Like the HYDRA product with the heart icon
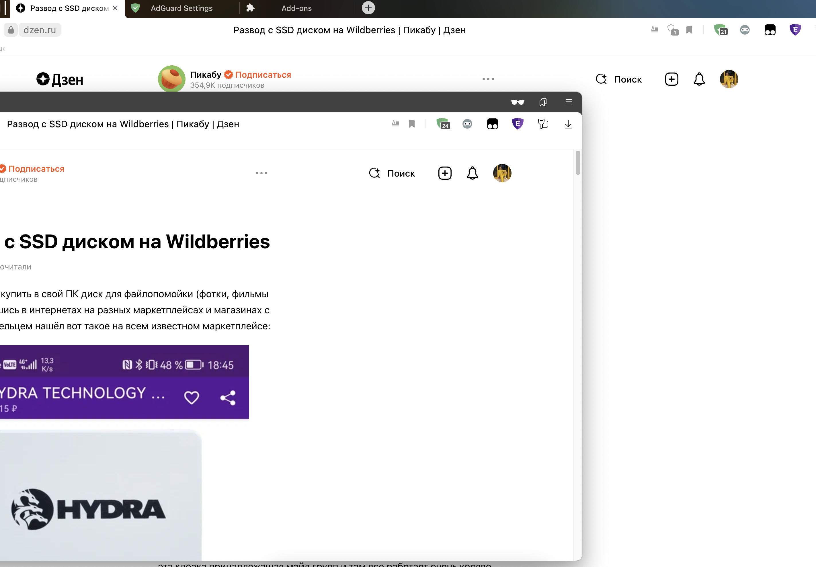Viewport: 816px width, 567px height. (x=192, y=397)
